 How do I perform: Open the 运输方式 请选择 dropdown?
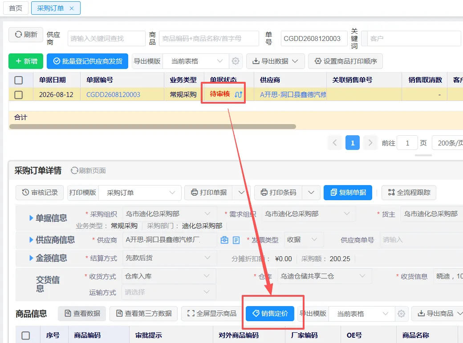coord(169,292)
